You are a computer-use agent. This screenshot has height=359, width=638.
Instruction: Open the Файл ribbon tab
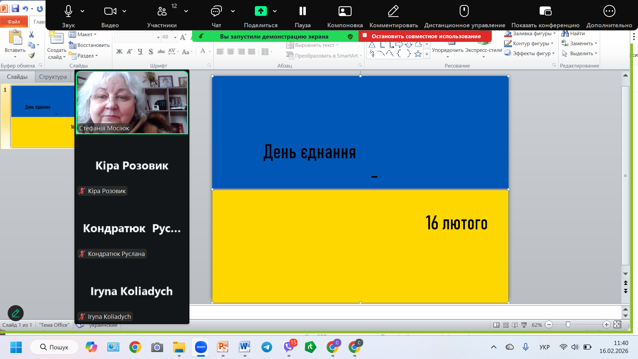14,22
